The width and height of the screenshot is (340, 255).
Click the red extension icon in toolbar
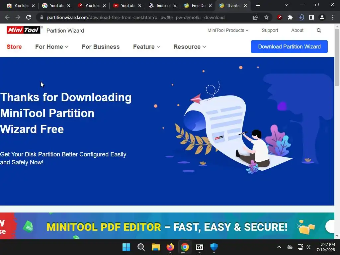click(x=280, y=17)
